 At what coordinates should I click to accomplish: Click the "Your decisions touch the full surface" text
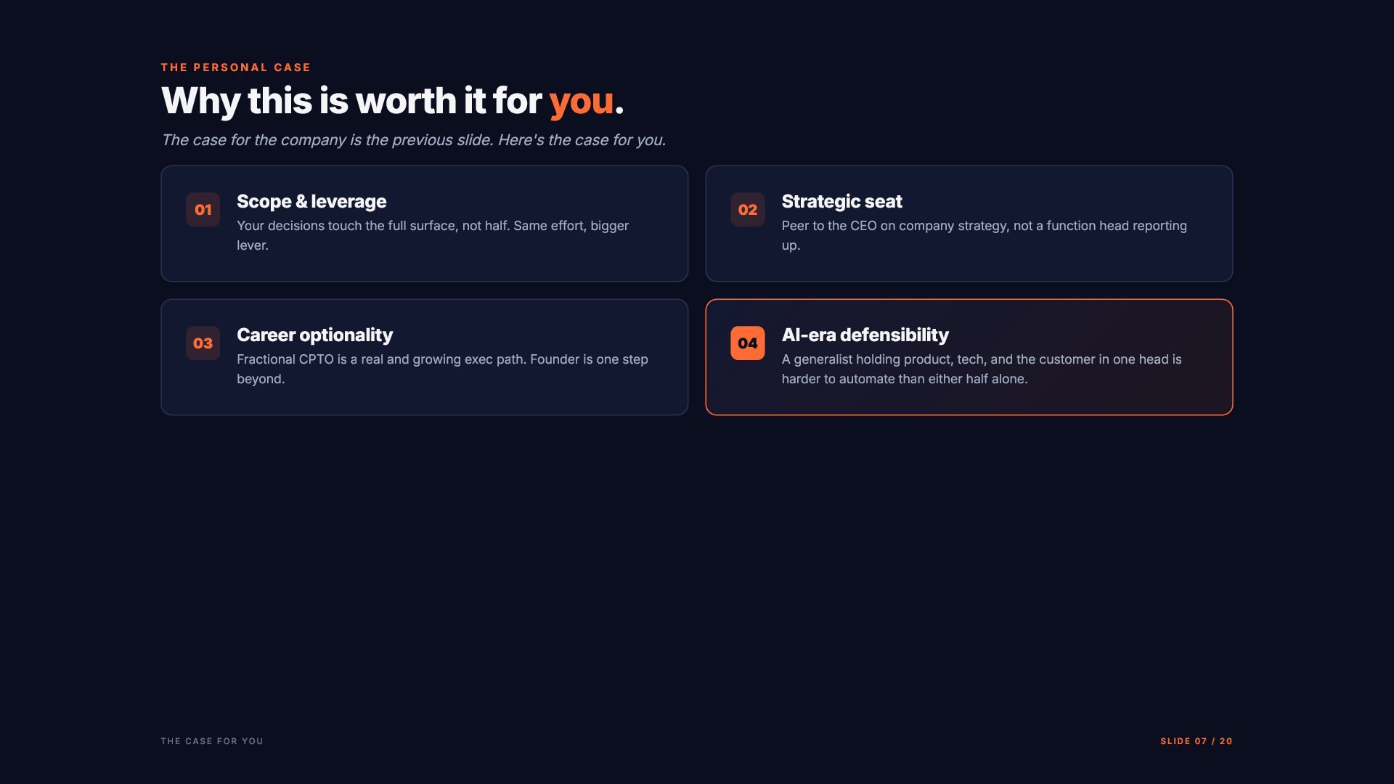[x=433, y=235]
